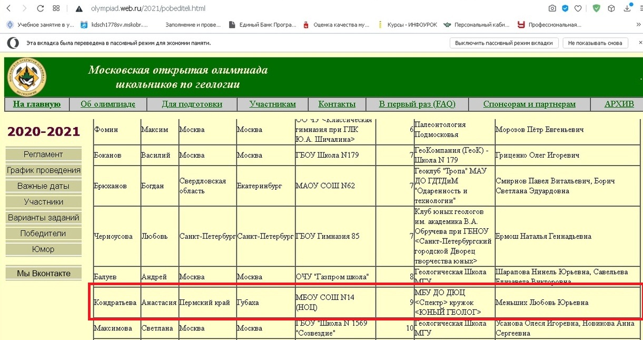Open sidebar item 'Регламент'
Image resolution: width=643 pixels, height=340 pixels.
(43, 154)
